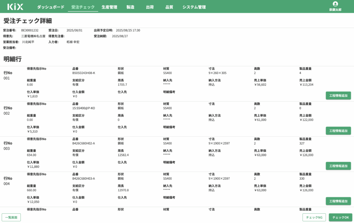This screenshot has height=223, width=354.
Task: Click dimension 9×260×305
Action: click(217, 73)
